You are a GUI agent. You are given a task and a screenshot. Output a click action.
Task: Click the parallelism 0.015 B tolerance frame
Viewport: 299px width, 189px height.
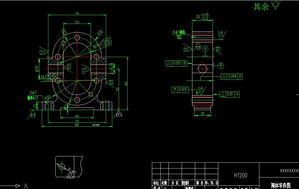click(176, 63)
